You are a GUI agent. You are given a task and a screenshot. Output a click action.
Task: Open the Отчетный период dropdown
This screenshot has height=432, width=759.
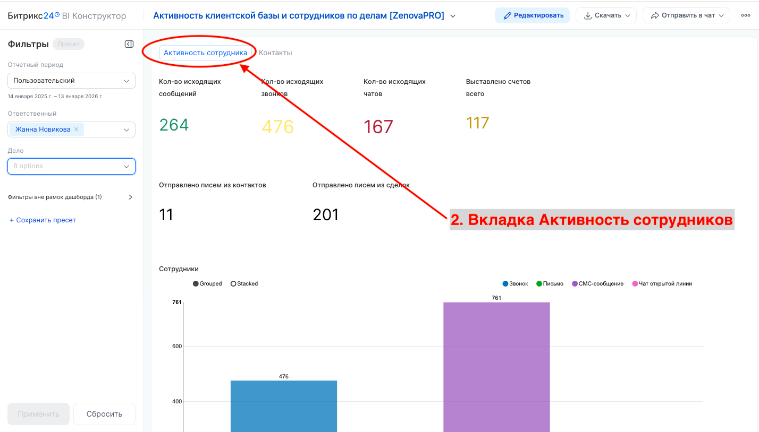click(71, 80)
